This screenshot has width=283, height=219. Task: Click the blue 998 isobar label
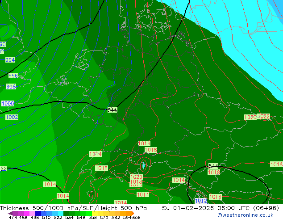click(x=11, y=86)
